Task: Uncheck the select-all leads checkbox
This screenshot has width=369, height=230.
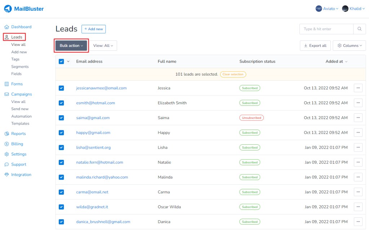Action: coord(61,62)
